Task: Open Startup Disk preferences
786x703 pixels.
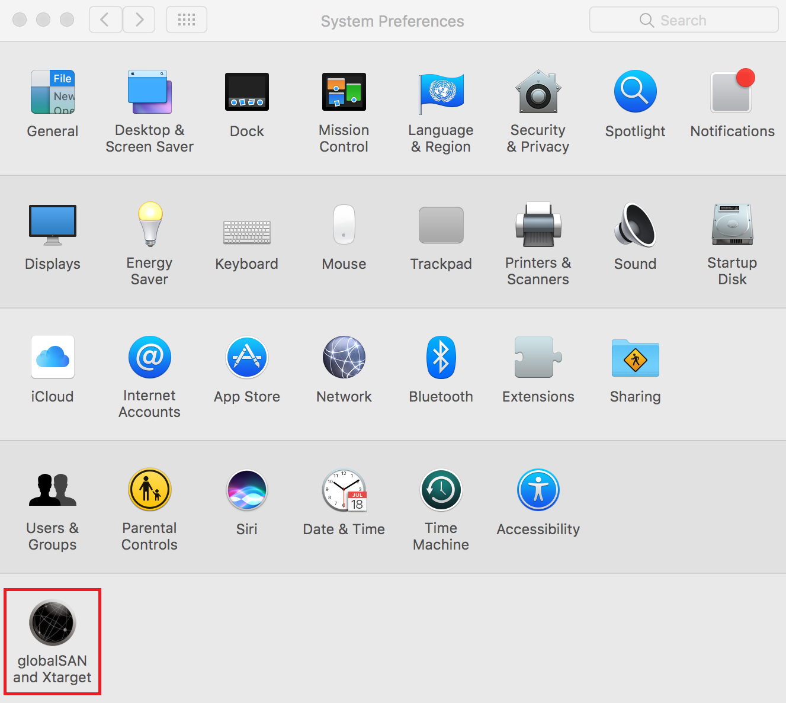Action: click(x=732, y=225)
